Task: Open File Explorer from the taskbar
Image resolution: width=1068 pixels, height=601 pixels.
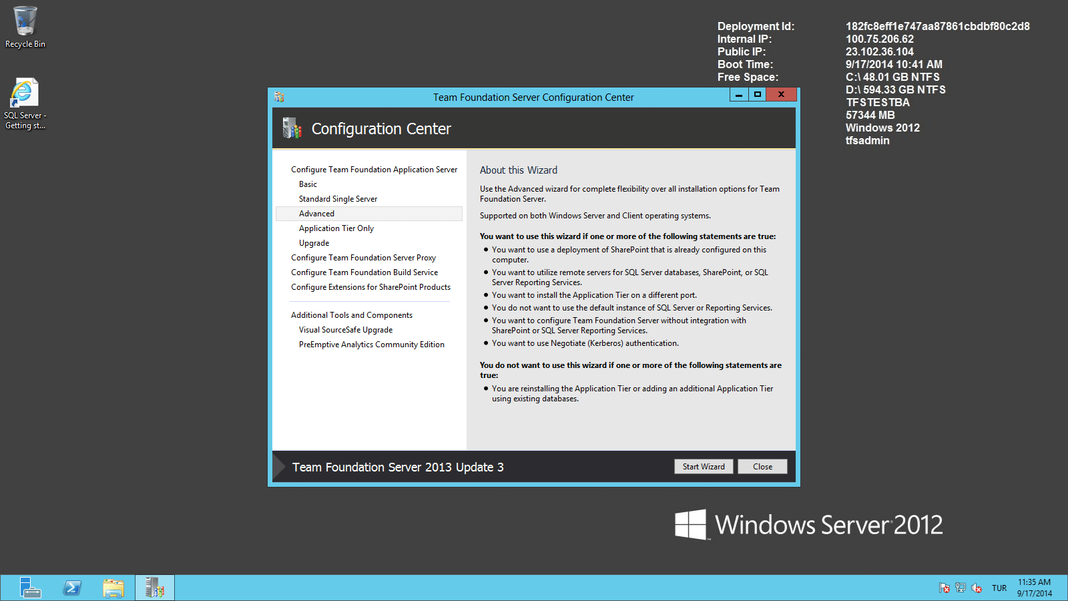Action: (113, 588)
